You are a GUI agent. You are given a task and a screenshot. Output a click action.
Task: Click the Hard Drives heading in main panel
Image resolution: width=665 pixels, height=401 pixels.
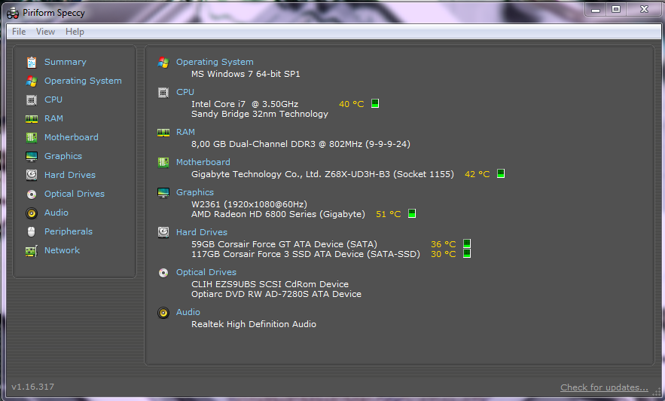click(202, 232)
